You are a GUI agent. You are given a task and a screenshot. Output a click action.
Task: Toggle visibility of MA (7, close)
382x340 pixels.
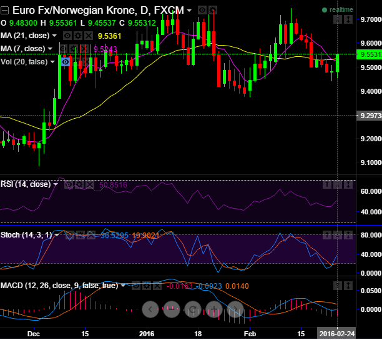point(63,49)
